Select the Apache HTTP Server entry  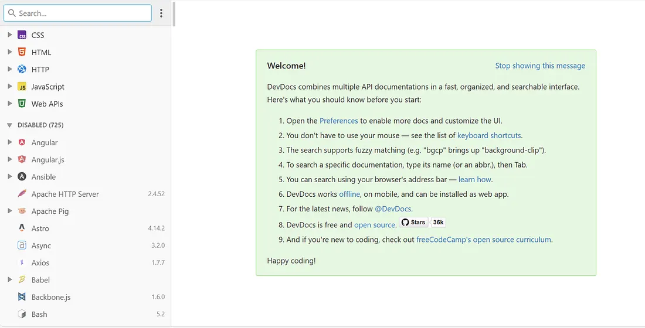[x=86, y=194]
